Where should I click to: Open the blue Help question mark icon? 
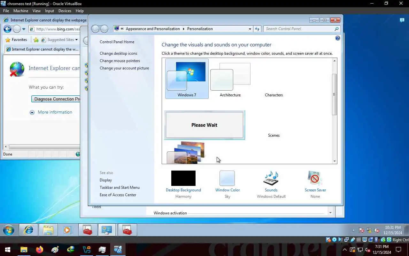338,38
